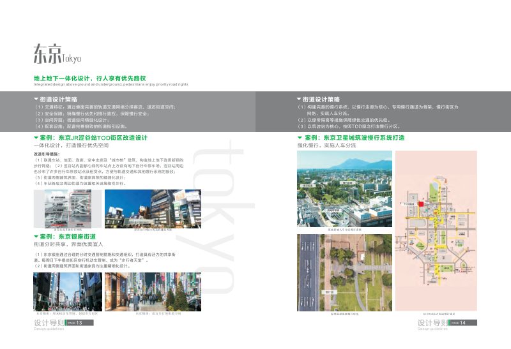Click the triangle marker before the right 街道设计策略
Image resolution: width=511 pixels, height=349 pixels.
(298, 99)
